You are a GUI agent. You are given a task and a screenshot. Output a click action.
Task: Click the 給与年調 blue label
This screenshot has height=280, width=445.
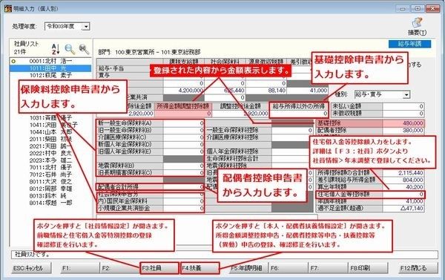click(x=410, y=44)
